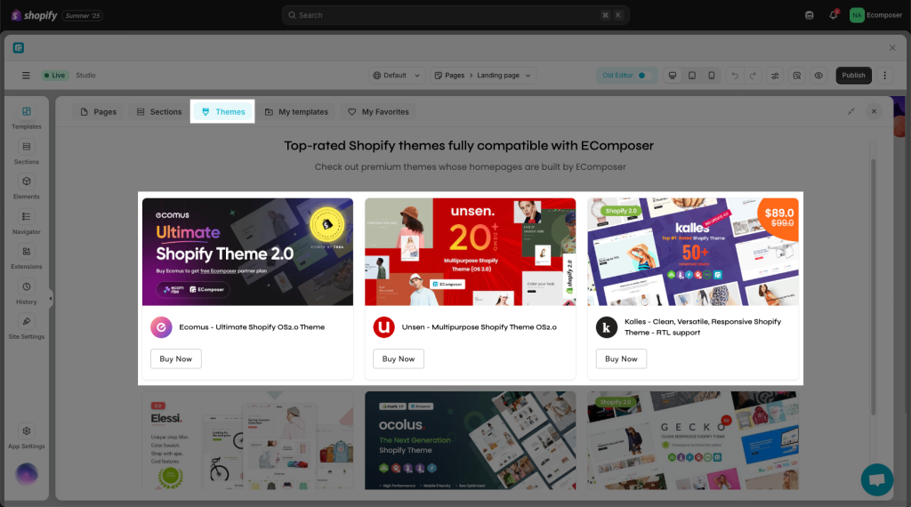Collapse the templates popup with shrink icon
911x507 pixels.
pos(851,111)
